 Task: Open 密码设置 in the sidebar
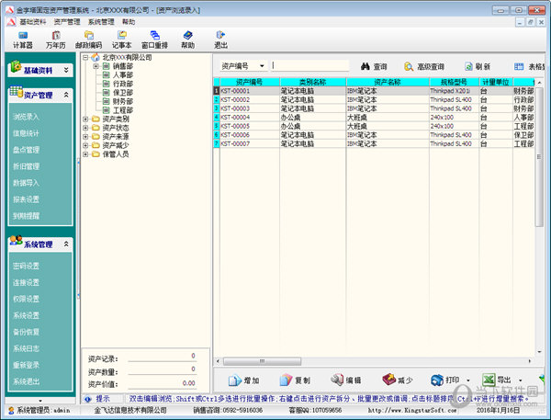[x=26, y=266]
